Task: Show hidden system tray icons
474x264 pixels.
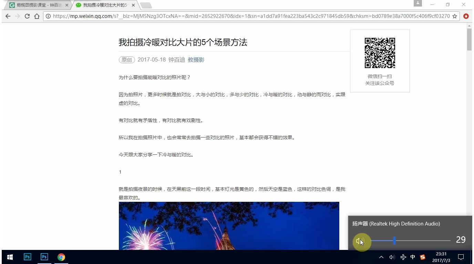Action: tap(381, 257)
